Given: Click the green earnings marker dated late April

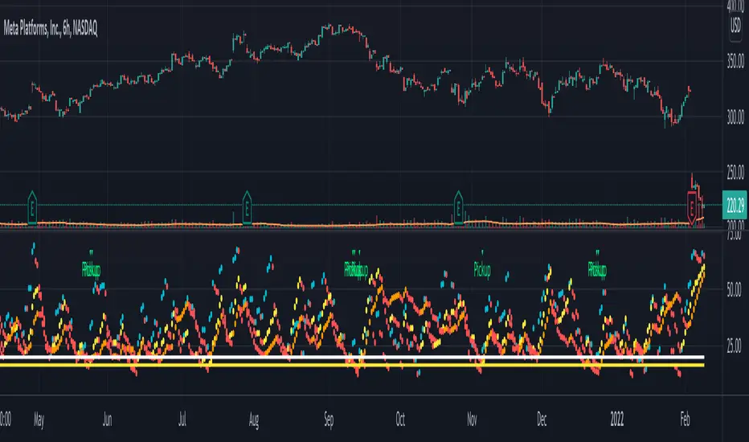Looking at the screenshot, I should click(32, 208).
